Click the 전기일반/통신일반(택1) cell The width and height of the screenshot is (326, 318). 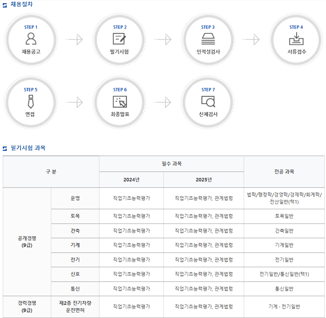coord(284,274)
